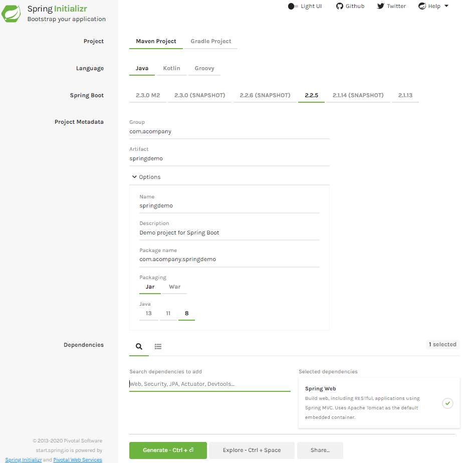Click the 'Project Metadata' label

click(79, 122)
